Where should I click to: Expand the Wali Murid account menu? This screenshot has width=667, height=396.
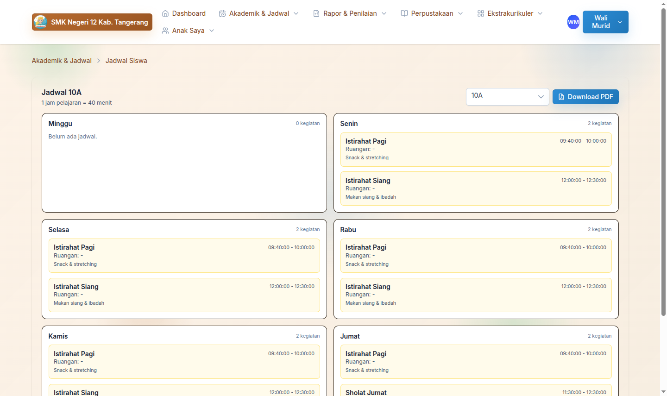point(620,22)
